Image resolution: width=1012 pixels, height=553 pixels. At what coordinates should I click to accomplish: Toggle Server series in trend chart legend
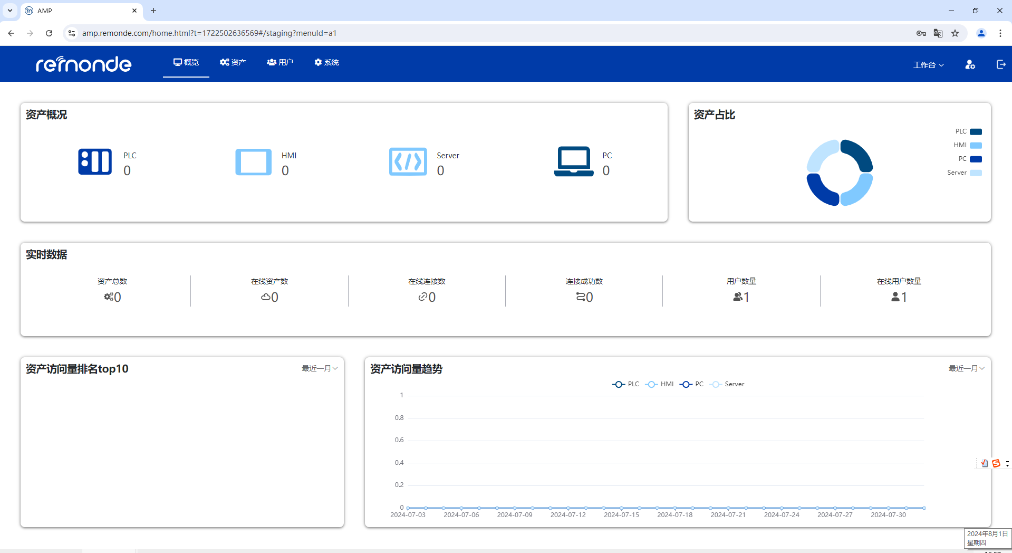coord(727,384)
